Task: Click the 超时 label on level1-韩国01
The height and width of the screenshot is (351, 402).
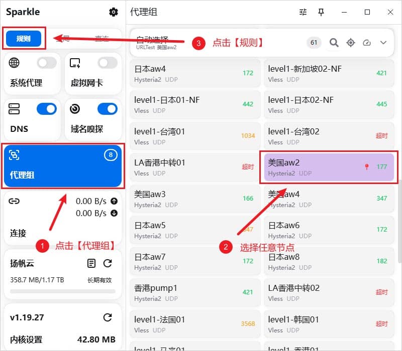Action: [381, 324]
